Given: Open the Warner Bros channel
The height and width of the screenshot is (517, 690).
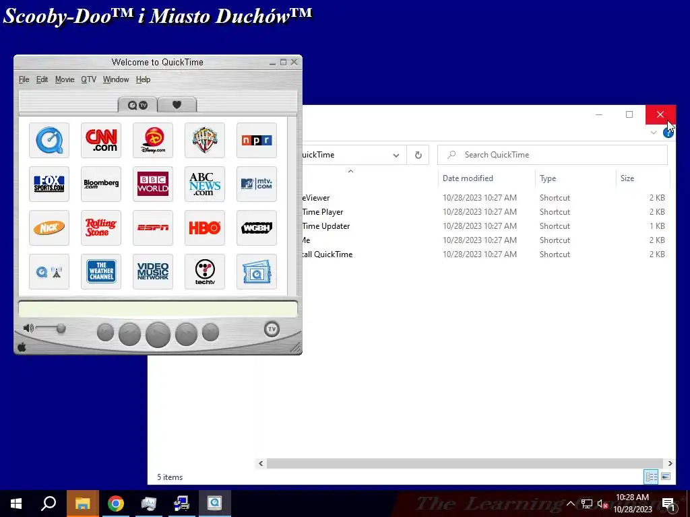Looking at the screenshot, I should pos(205,140).
